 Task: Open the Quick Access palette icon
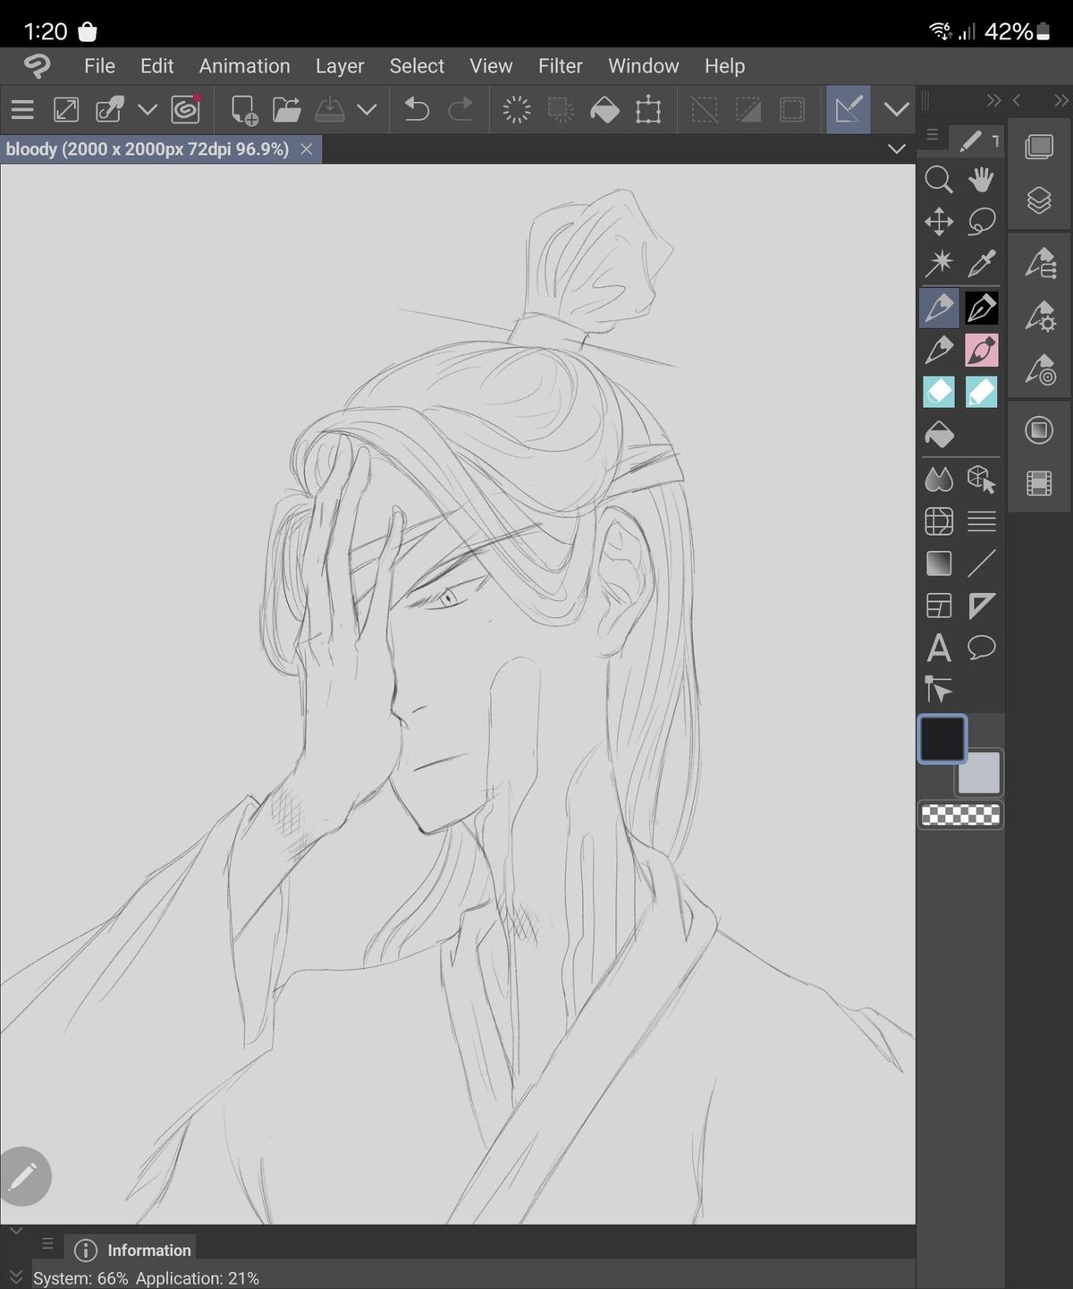pos(1039,147)
